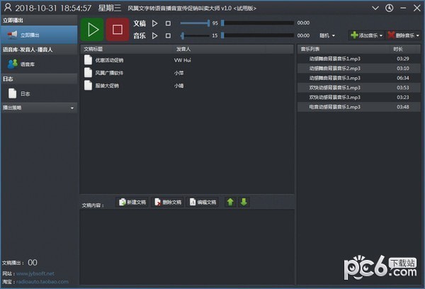Open 日志 log page
The image size is (425, 289).
(x=24, y=93)
